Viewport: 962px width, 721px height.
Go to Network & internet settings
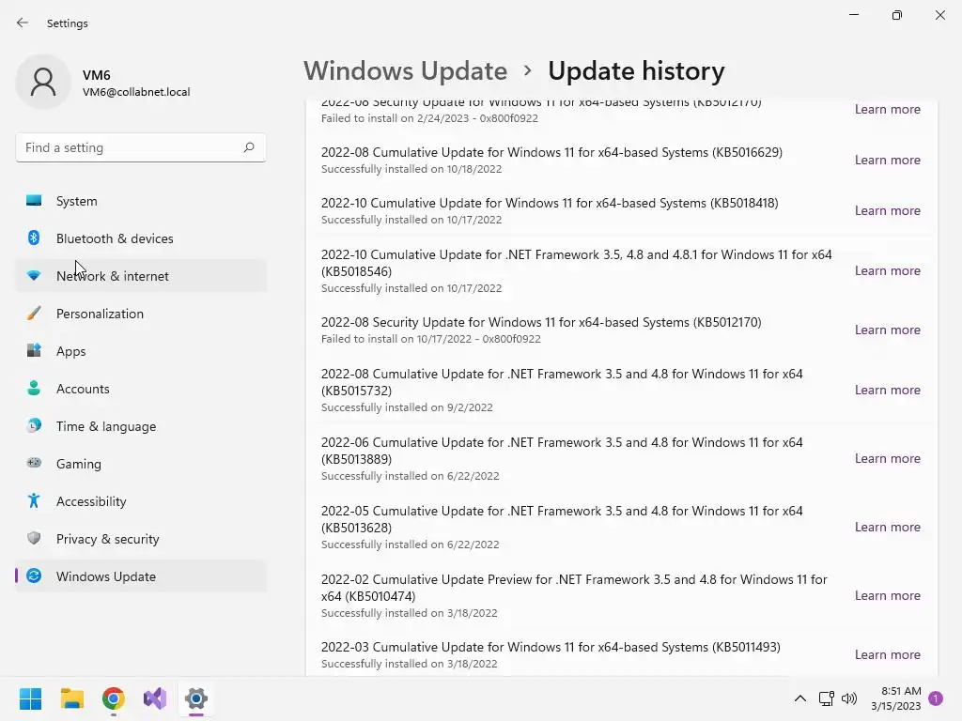coord(113,276)
